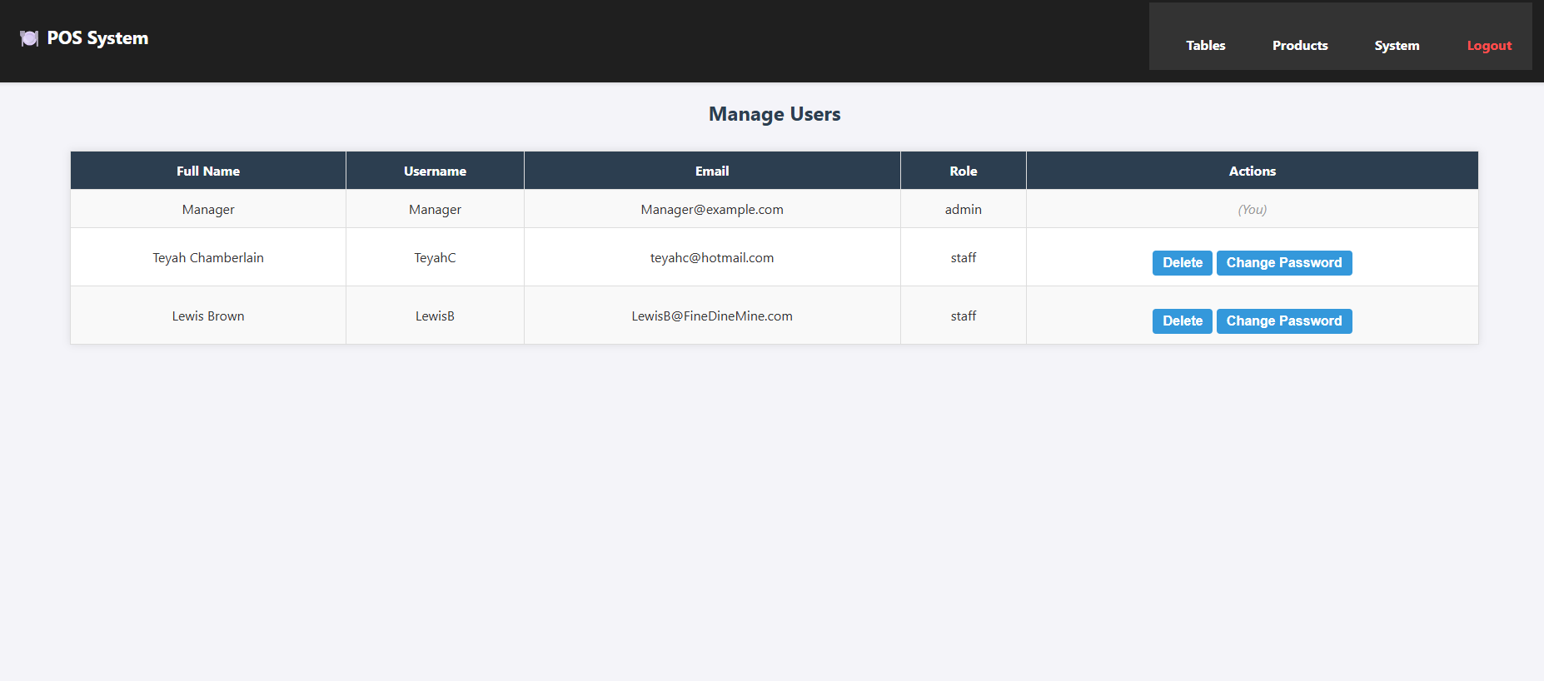Delete the Teyah Chamberlain user
Viewport: 1544px width, 681px height.
pos(1182,263)
